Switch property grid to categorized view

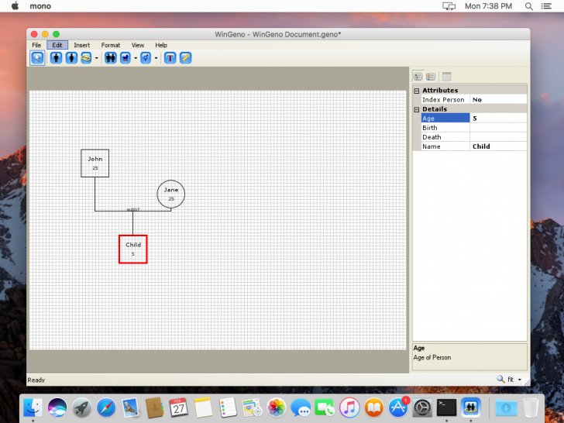418,77
